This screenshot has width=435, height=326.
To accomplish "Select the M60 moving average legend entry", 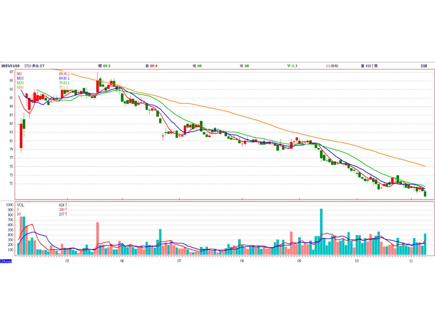I will tap(20, 87).
